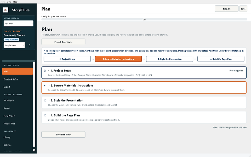Start a New Project from sidebar
Image resolution: width=251 pixels, height=157 pixels.
point(17,116)
